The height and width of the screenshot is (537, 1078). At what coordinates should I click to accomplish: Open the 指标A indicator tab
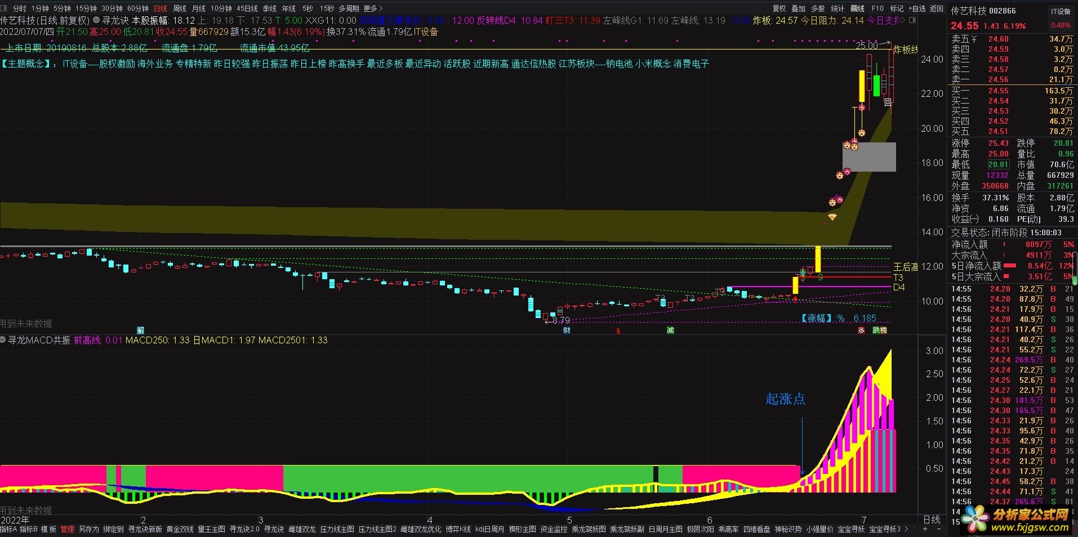tap(8, 529)
